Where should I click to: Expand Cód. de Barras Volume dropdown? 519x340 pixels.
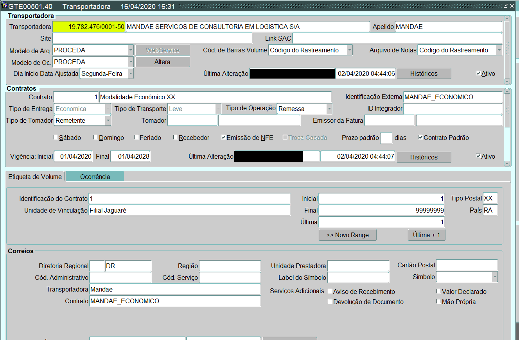(350, 50)
